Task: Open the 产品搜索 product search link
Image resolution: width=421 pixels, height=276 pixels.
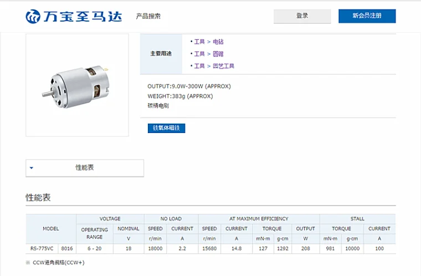Action: coord(148,16)
